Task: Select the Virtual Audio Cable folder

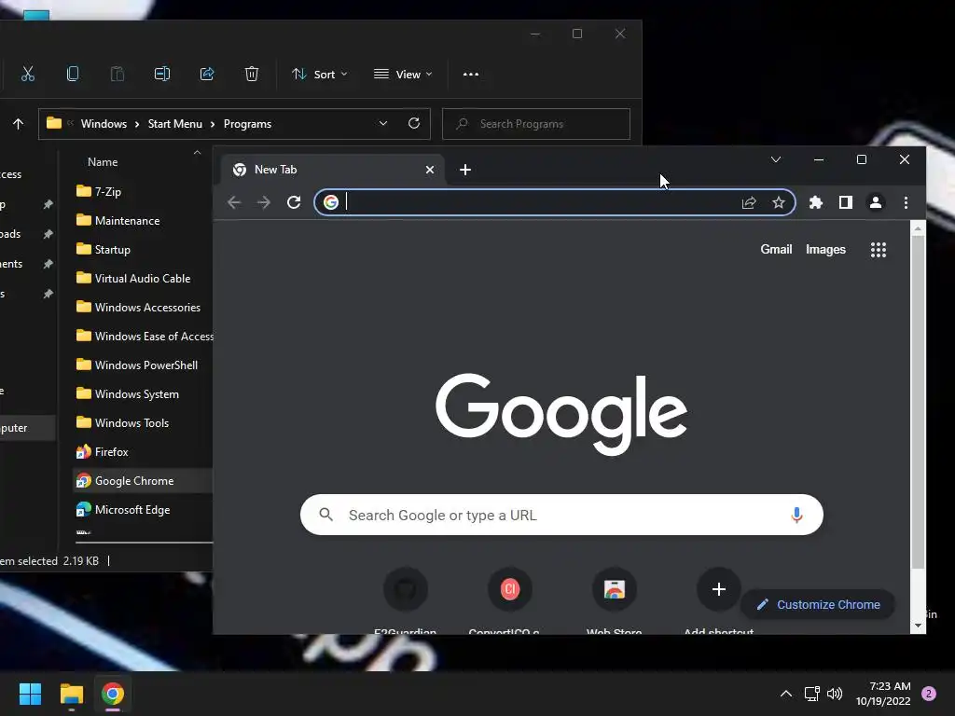Action: pos(144,278)
